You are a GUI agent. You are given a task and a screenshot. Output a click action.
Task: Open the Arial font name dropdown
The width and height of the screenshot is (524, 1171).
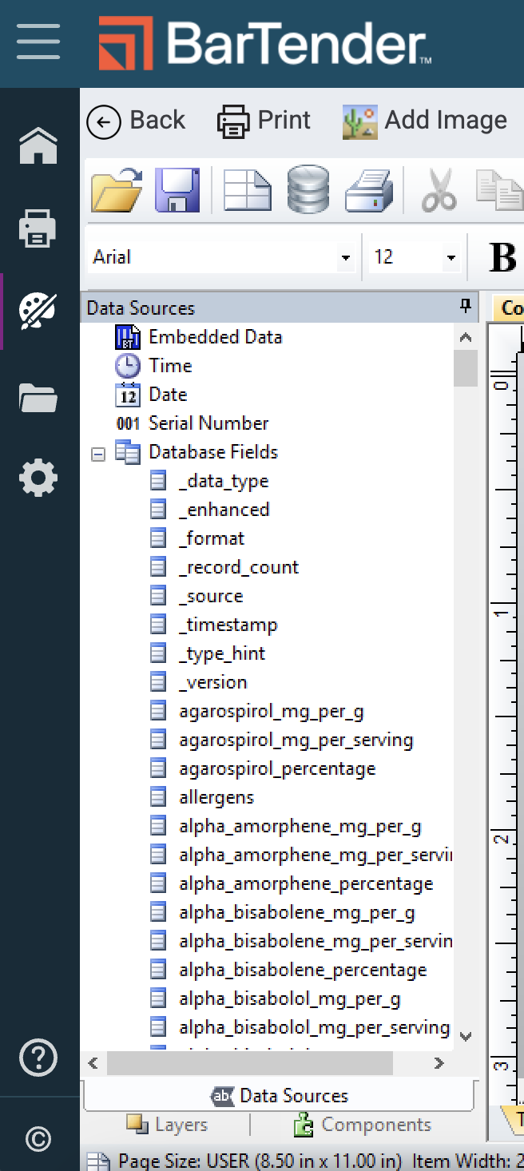pyautogui.click(x=345, y=258)
